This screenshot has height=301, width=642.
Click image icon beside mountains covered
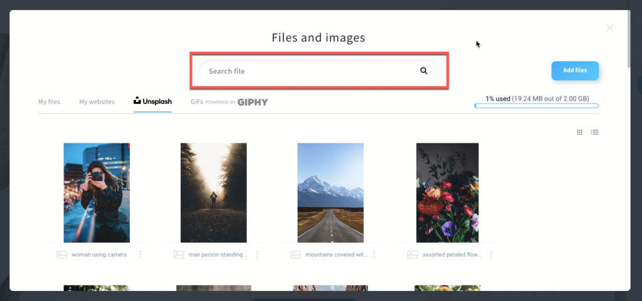click(x=295, y=255)
